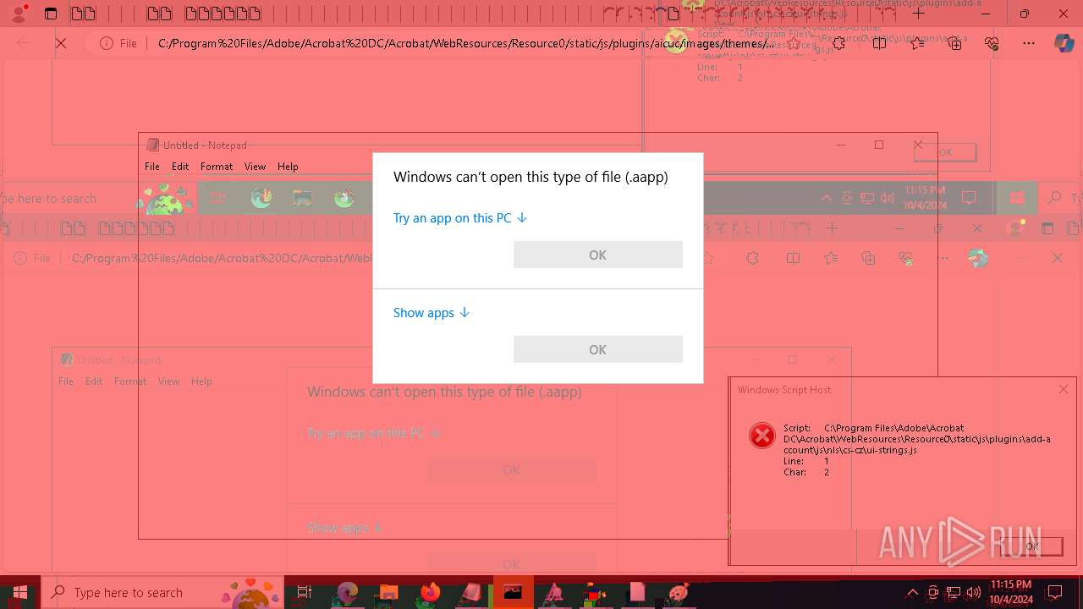Click 'Char: 2' in Script Host dialog
Viewport: 1083px width, 609px height.
coord(806,472)
